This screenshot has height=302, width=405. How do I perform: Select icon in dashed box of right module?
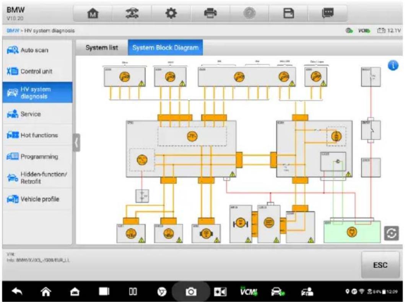tap(336, 136)
